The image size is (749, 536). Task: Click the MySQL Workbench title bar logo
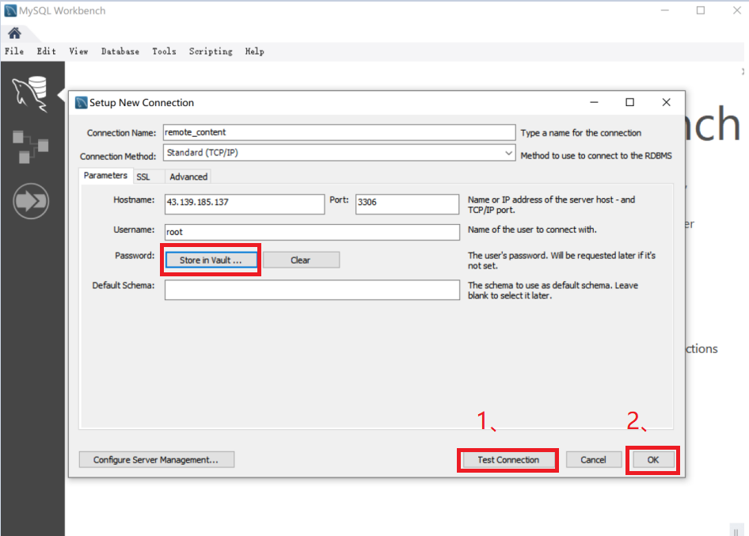pyautogui.click(x=10, y=10)
